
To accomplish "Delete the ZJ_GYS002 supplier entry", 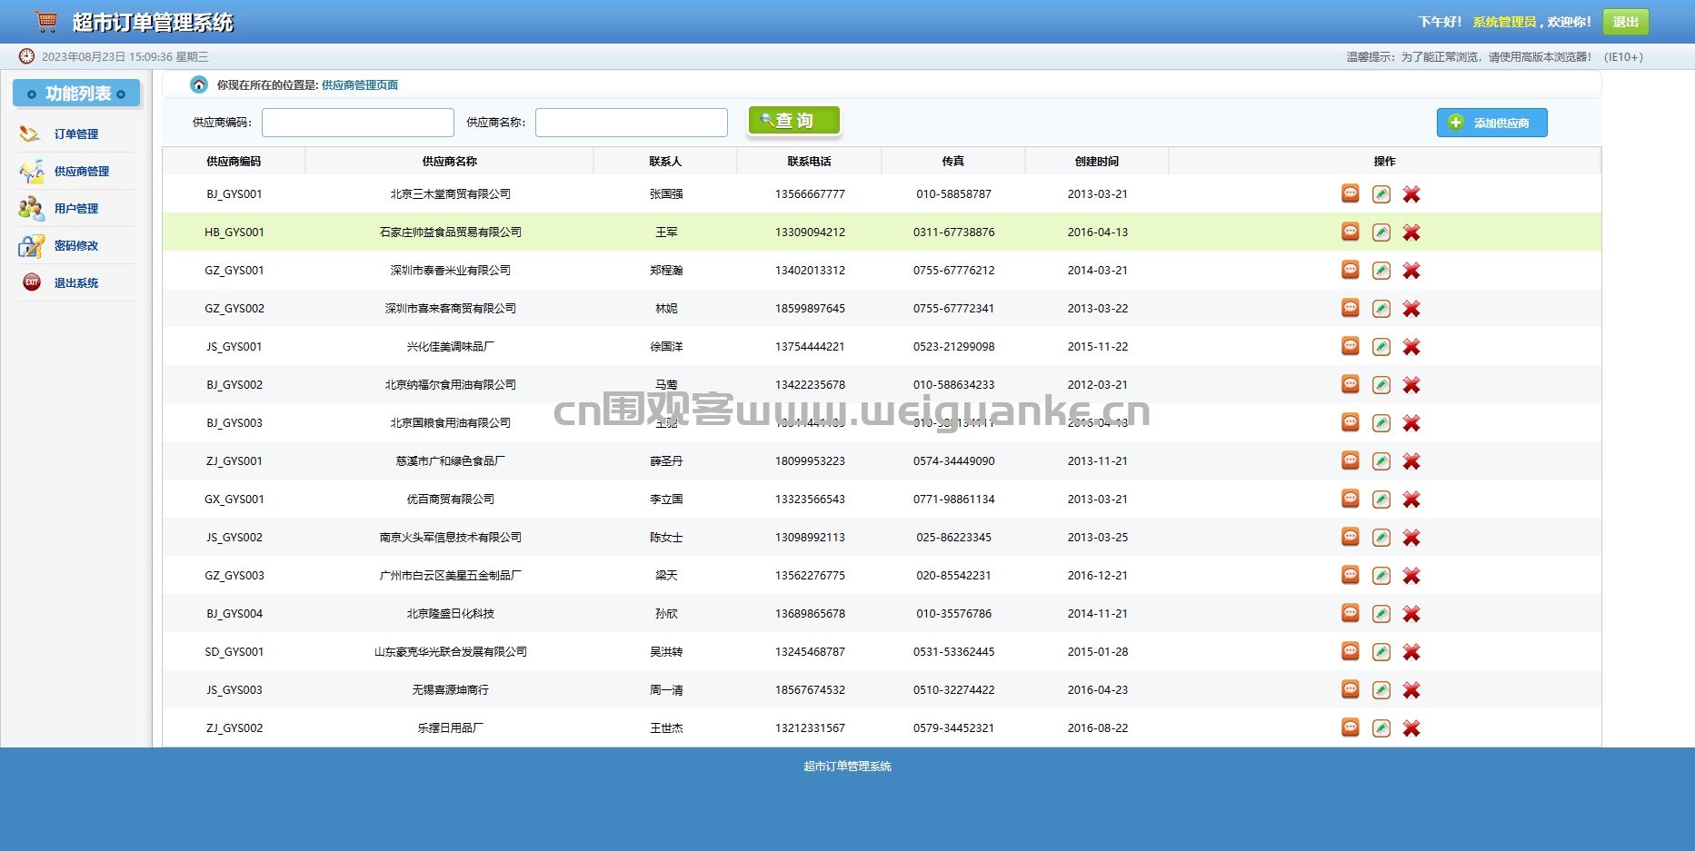I will (x=1411, y=728).
